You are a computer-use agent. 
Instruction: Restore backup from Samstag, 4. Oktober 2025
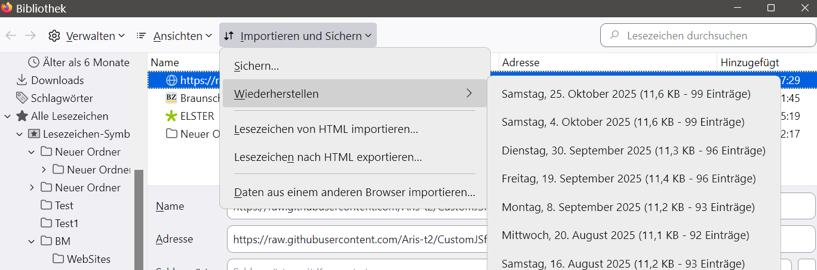[x=623, y=122]
